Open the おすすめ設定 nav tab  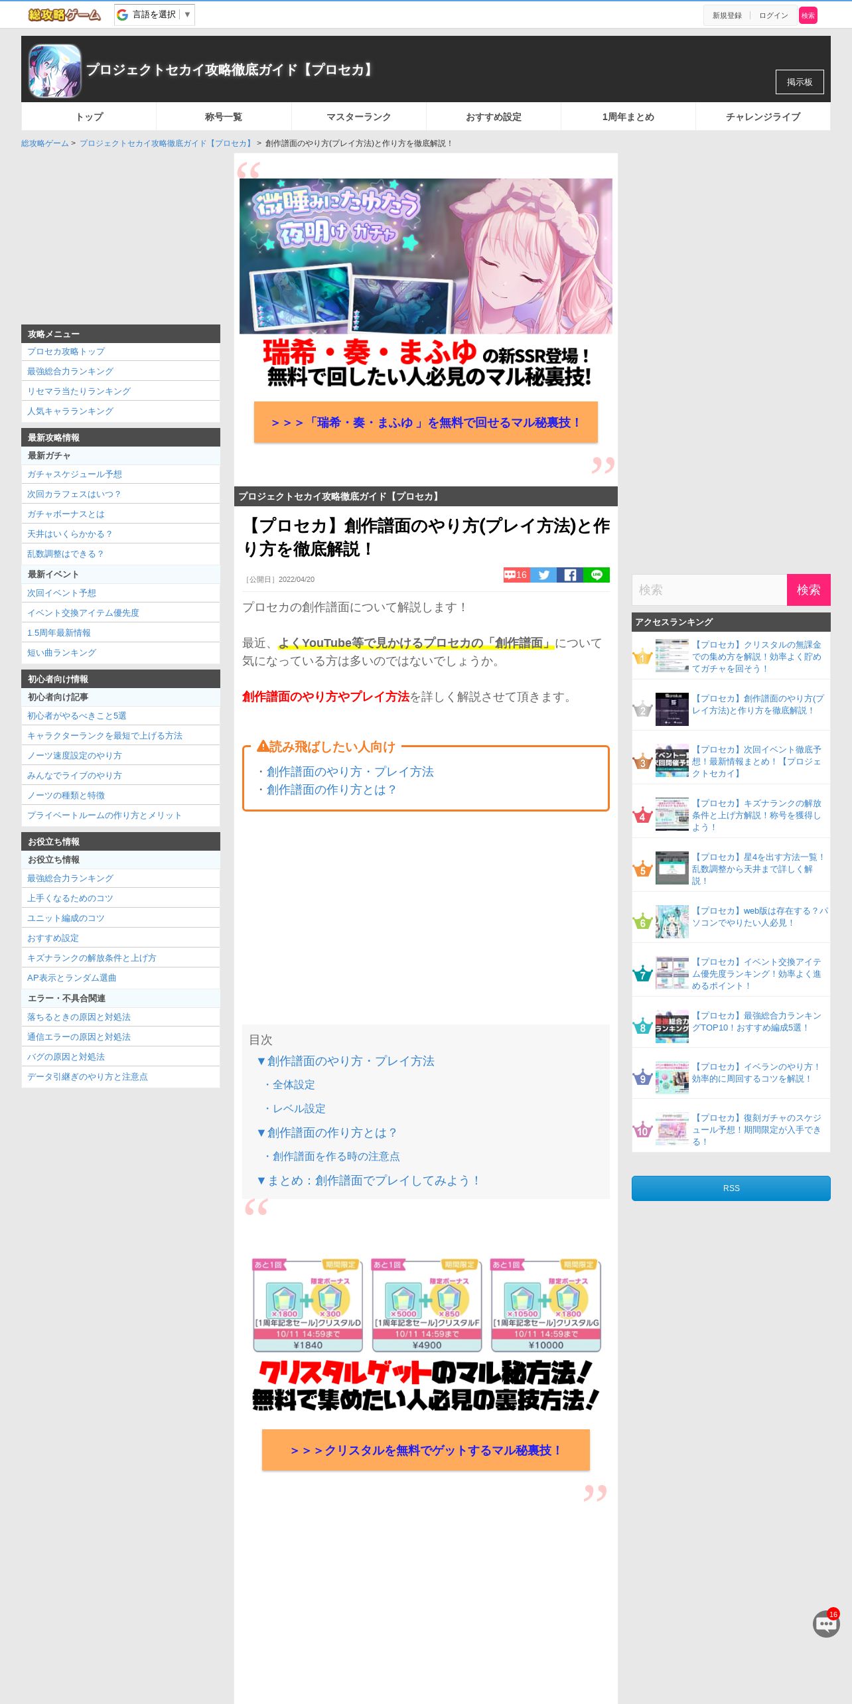tap(494, 117)
